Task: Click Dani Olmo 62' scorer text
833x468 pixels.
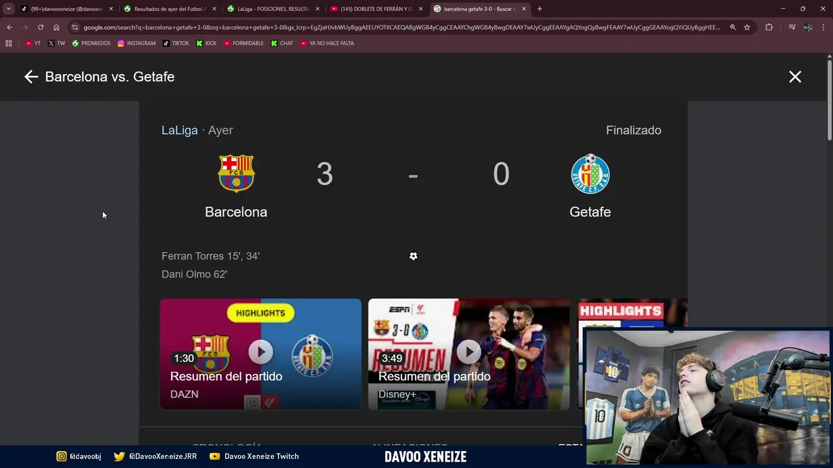Action: pos(195,274)
